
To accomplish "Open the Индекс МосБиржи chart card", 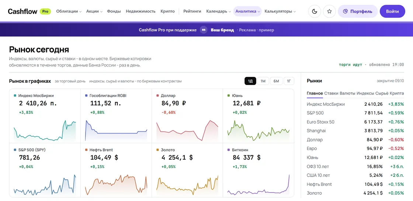I will tap(45, 116).
